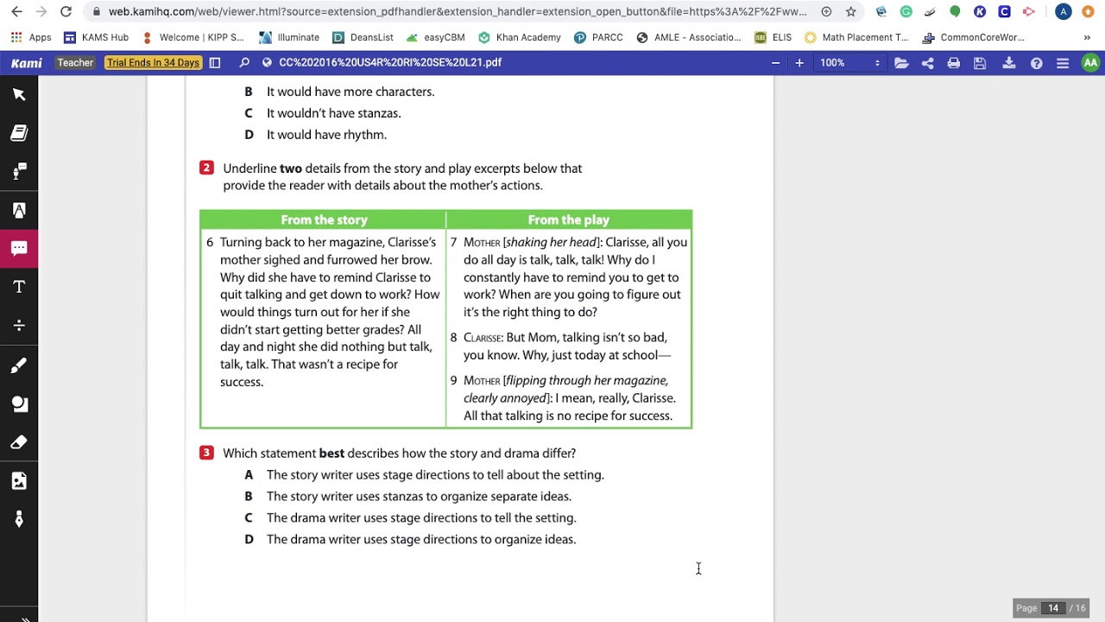This screenshot has width=1105, height=622.
Task: Click the 'From the story' table header
Action: click(324, 220)
